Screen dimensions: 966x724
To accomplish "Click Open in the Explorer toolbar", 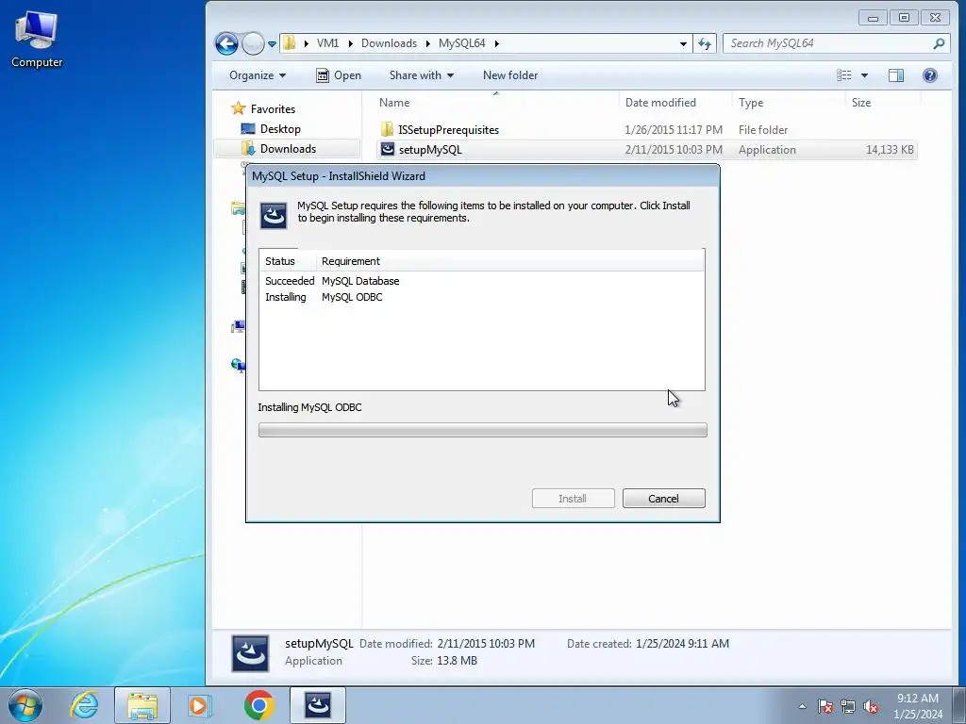I will point(339,75).
